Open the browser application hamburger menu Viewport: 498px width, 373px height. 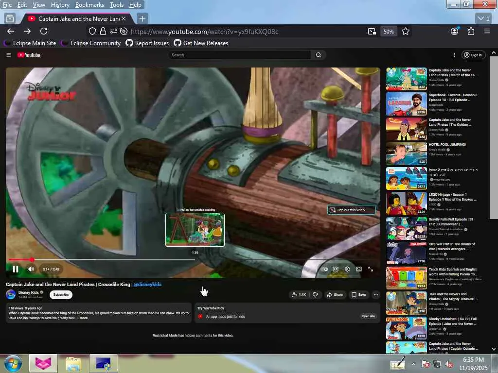click(x=487, y=31)
